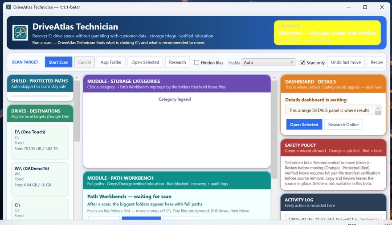
Task: Select the E:\ (One Touch) drive card
Action: [x=40, y=142]
